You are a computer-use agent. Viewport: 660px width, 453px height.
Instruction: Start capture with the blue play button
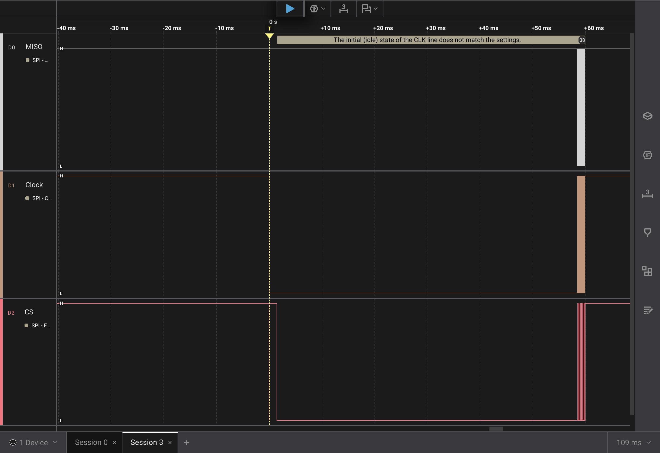(290, 9)
